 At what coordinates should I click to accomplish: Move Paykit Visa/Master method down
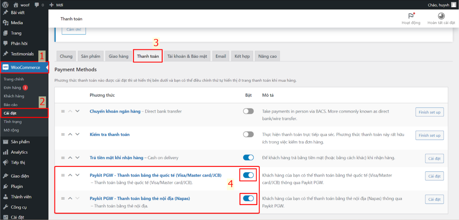point(77,175)
